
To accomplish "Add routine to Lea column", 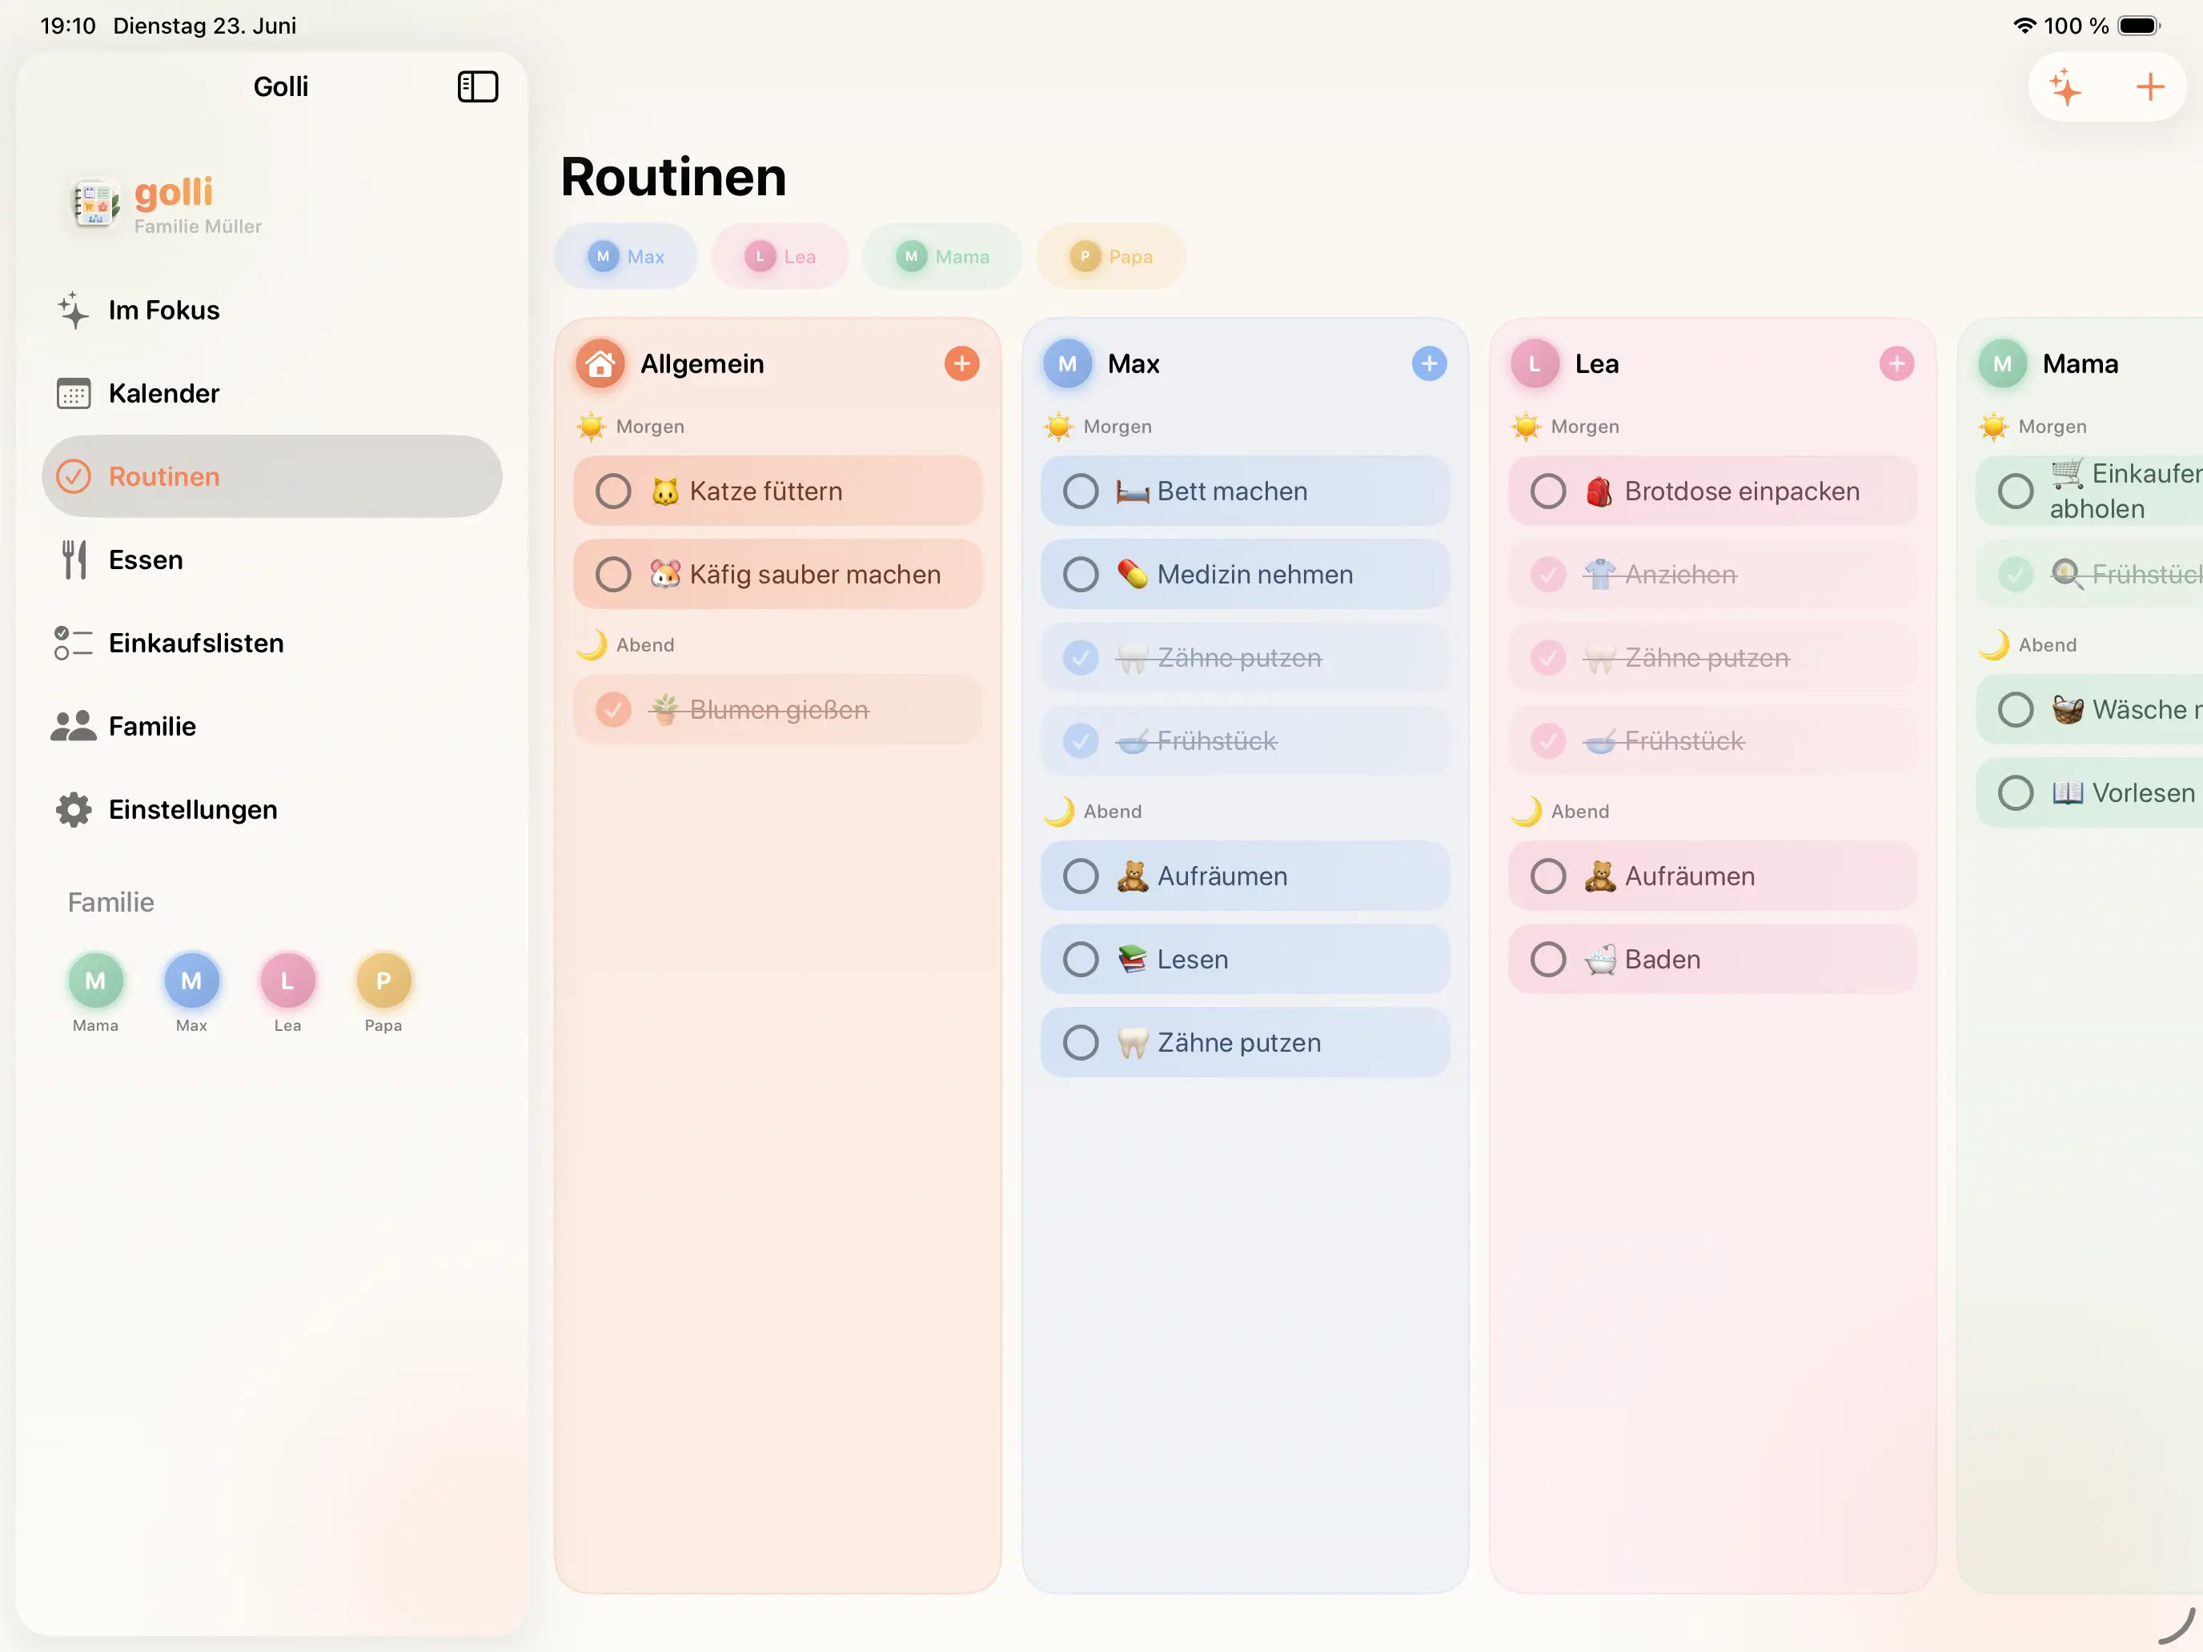I will tap(1896, 363).
